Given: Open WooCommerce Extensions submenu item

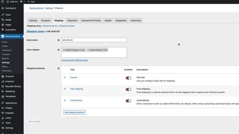Looking at the screenshot, I should coord(7,71).
